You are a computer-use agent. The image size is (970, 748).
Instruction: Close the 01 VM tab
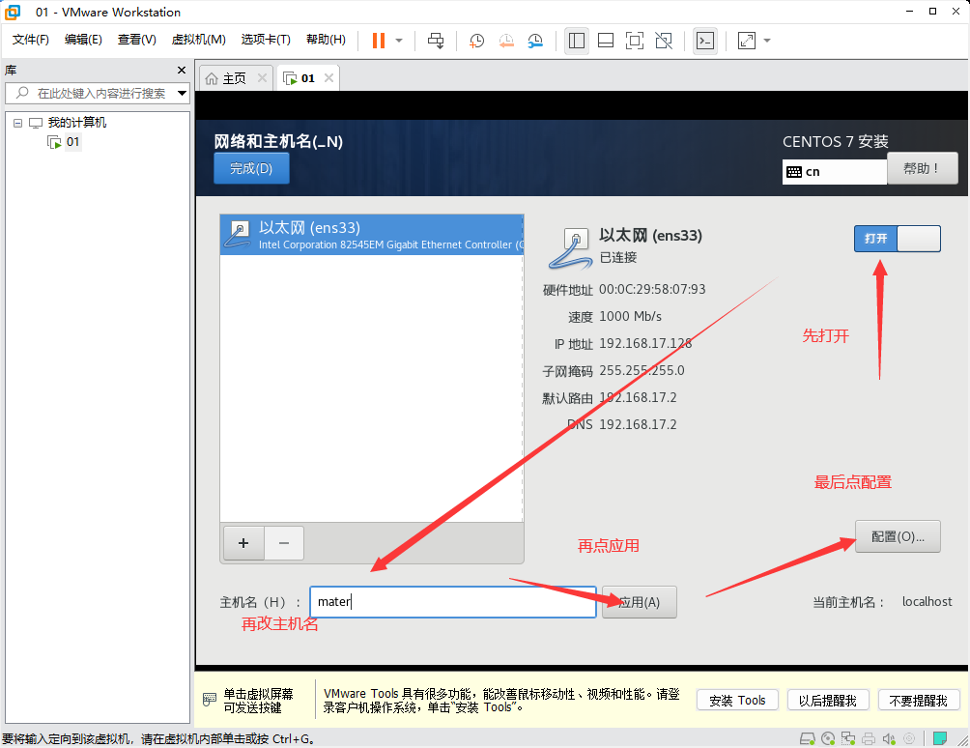click(x=329, y=78)
